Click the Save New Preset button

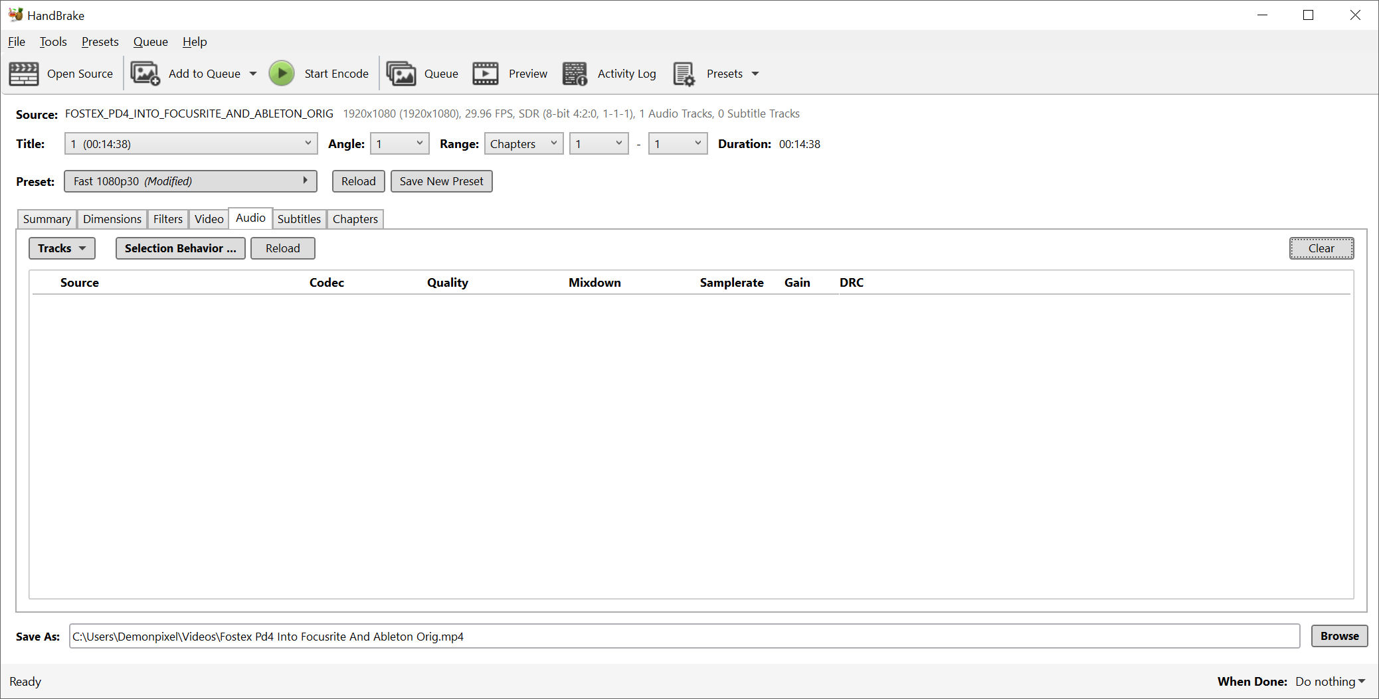pos(442,181)
